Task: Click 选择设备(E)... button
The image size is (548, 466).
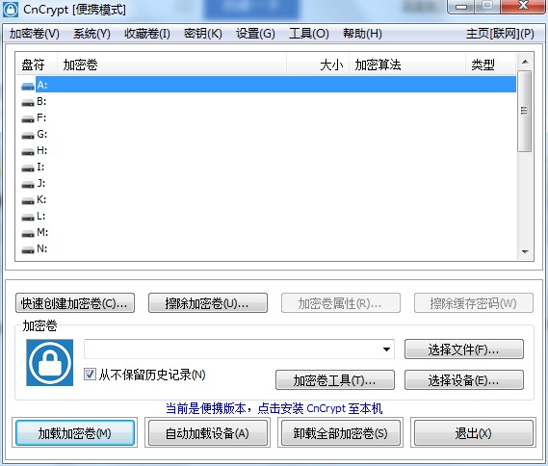Action: (x=464, y=380)
